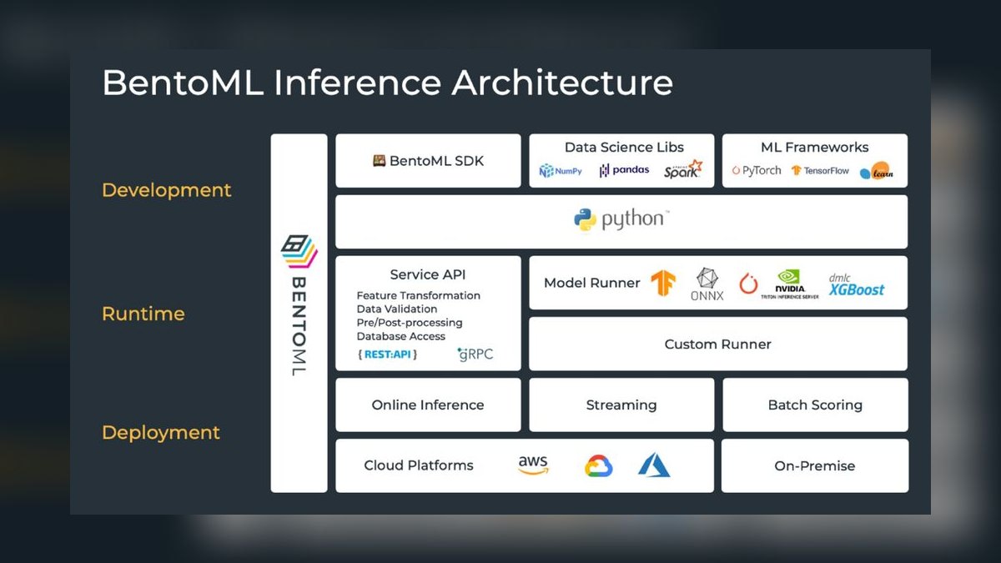Select the BentoML Inference Architecture title
Image resolution: width=1001 pixels, height=563 pixels.
point(388,83)
